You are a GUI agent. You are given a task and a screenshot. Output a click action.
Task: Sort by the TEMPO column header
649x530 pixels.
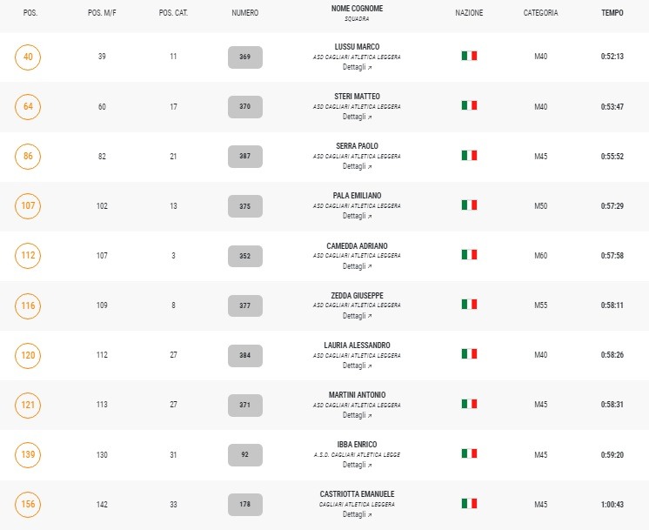coord(612,13)
